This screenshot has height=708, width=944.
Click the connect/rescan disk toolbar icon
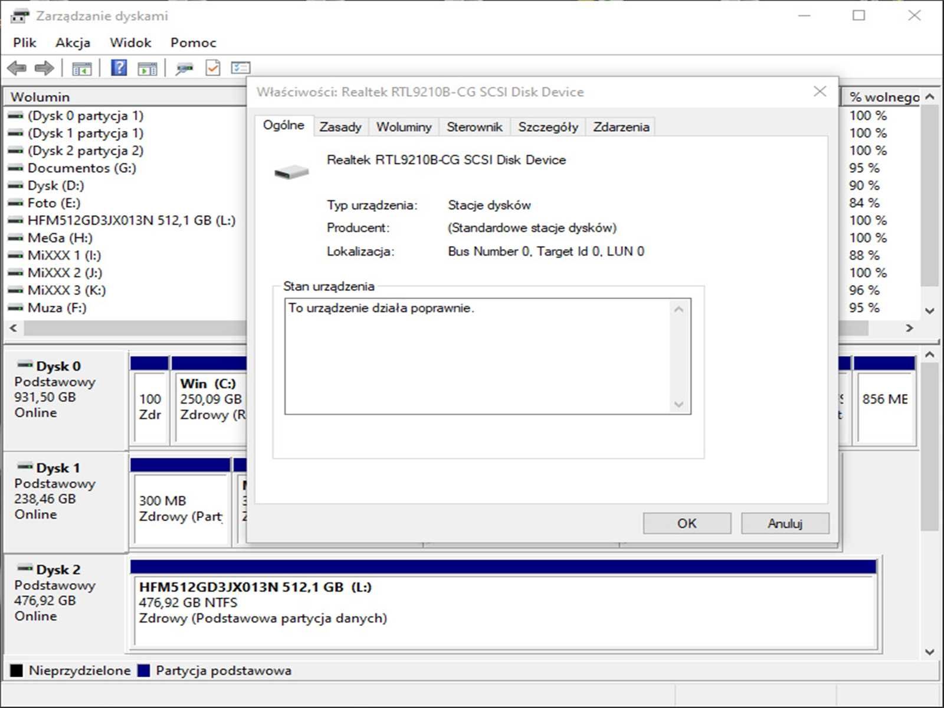(184, 68)
